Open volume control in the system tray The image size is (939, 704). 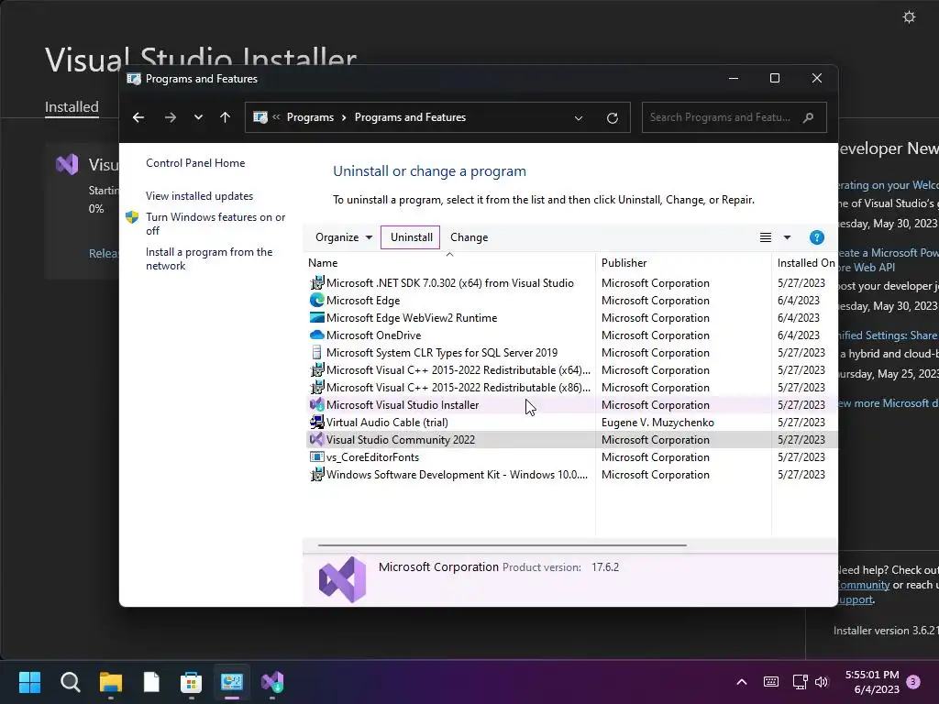(x=822, y=682)
